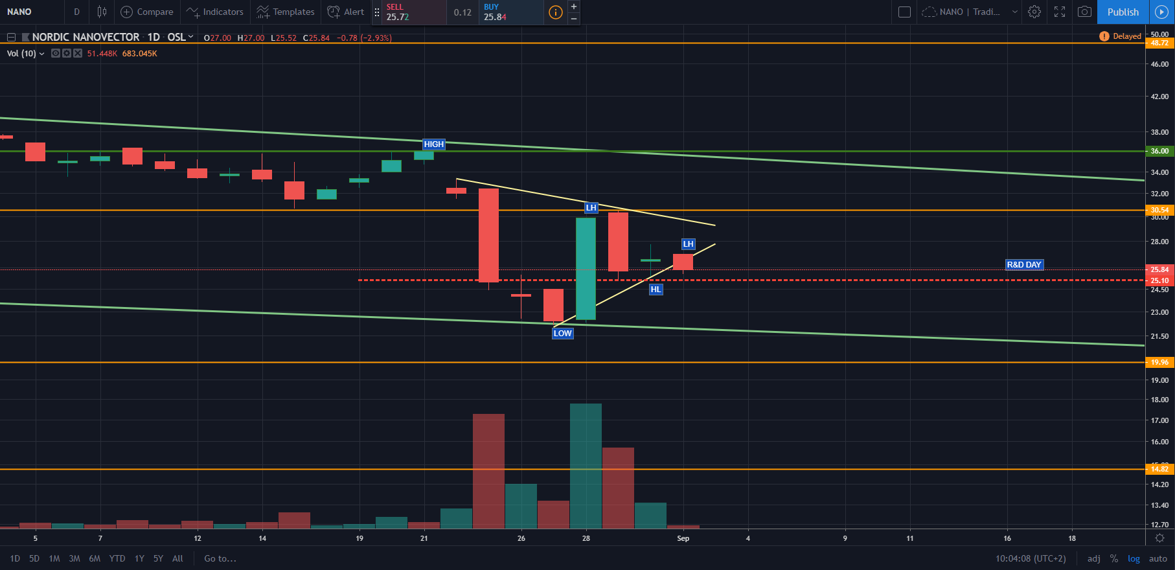Click the Publish button
The image size is (1175, 570).
(x=1123, y=12)
